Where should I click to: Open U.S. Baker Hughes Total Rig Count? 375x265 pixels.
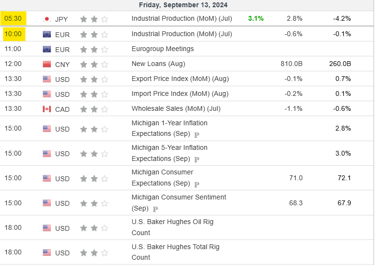tap(175, 252)
